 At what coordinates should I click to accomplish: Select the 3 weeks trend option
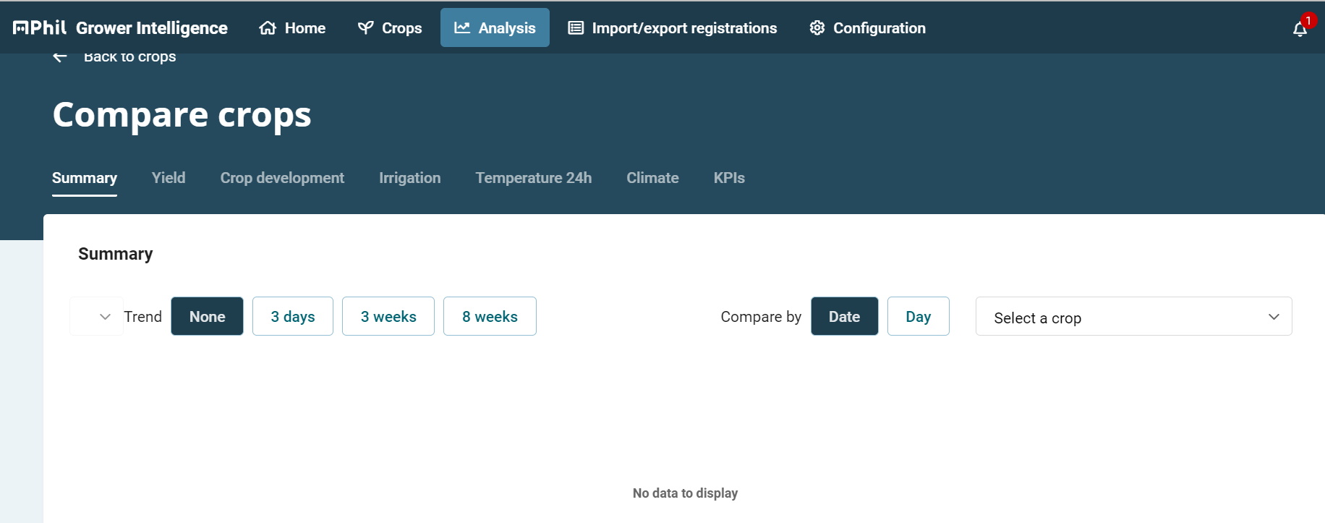pyautogui.click(x=388, y=316)
